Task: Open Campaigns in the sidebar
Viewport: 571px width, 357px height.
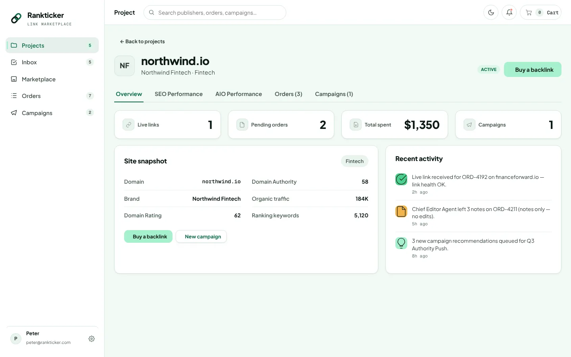Action: [x=52, y=113]
